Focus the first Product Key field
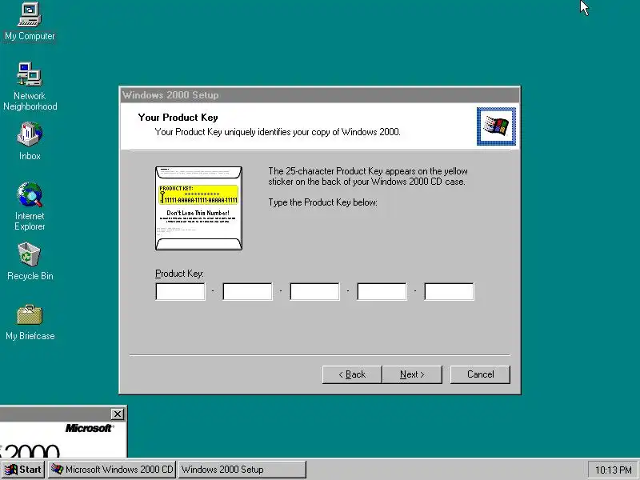Image resolution: width=640 pixels, height=480 pixels. point(180,291)
